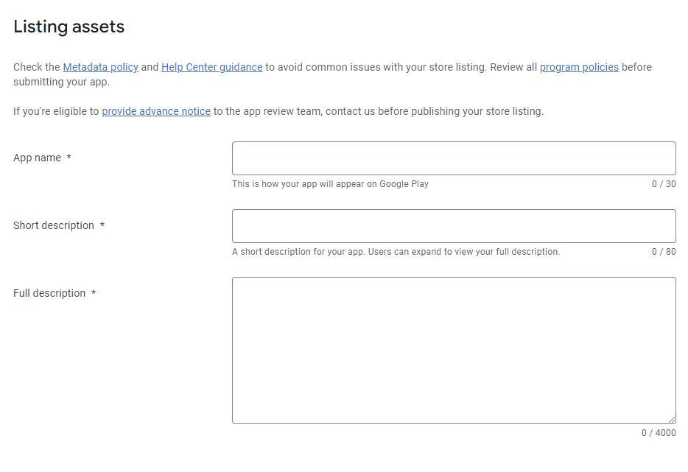This screenshot has height=472, width=688.
Task: Click the required asterisk beside Short description
Action: coord(102,224)
